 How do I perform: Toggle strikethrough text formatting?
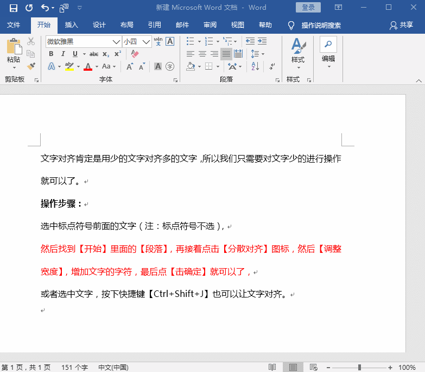pyautogui.click(x=94, y=54)
